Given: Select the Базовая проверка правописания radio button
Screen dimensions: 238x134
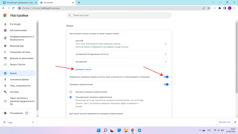Looking at the screenshot, I should click(x=71, y=91).
